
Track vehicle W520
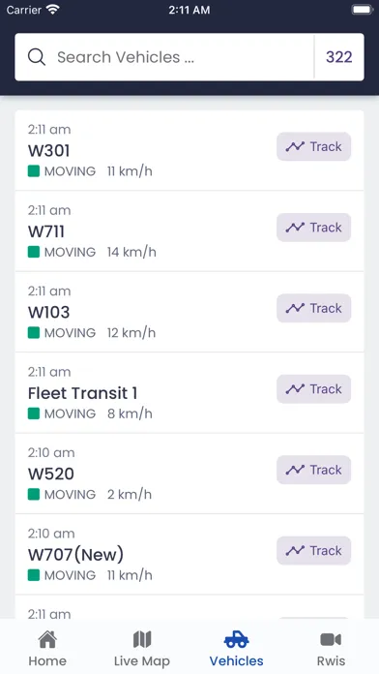pyautogui.click(x=314, y=470)
